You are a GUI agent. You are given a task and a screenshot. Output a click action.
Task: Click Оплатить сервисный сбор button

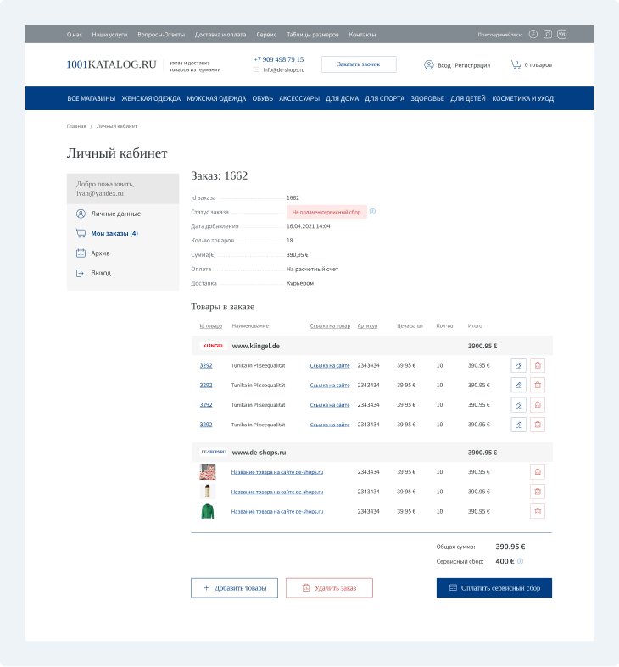[494, 587]
